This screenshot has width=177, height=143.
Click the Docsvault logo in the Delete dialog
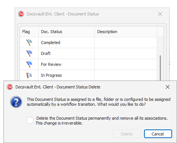(10, 87)
